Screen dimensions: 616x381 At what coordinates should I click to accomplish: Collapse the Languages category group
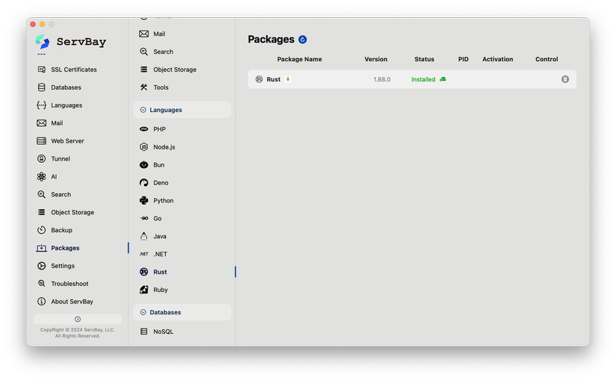[x=182, y=110]
